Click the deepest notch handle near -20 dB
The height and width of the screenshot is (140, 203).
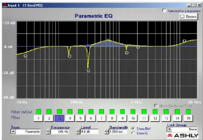click(x=89, y=70)
